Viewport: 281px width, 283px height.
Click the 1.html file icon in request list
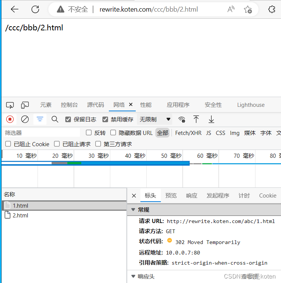(x=8, y=205)
